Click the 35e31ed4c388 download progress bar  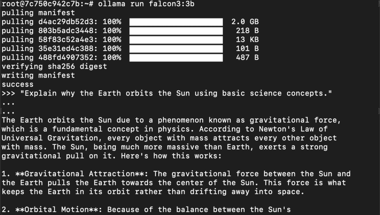tap(176, 48)
